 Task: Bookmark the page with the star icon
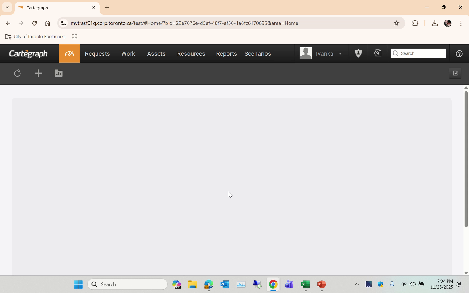(x=397, y=23)
